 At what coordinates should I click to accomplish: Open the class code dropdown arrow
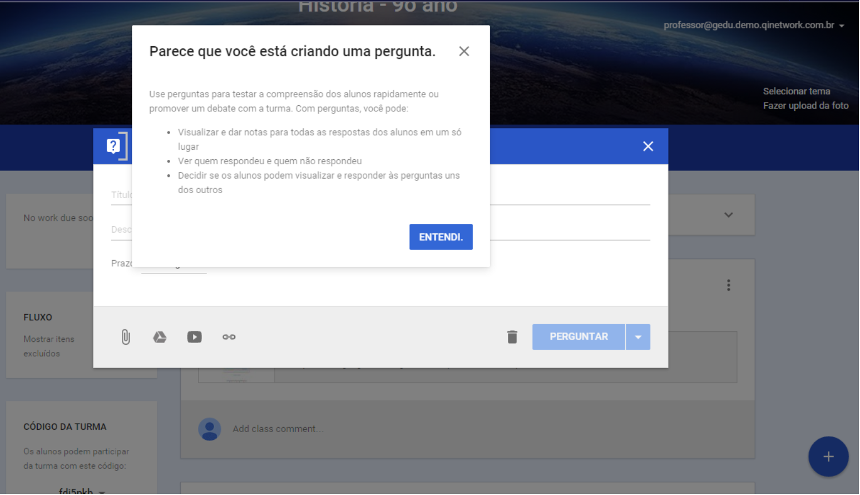(x=102, y=492)
